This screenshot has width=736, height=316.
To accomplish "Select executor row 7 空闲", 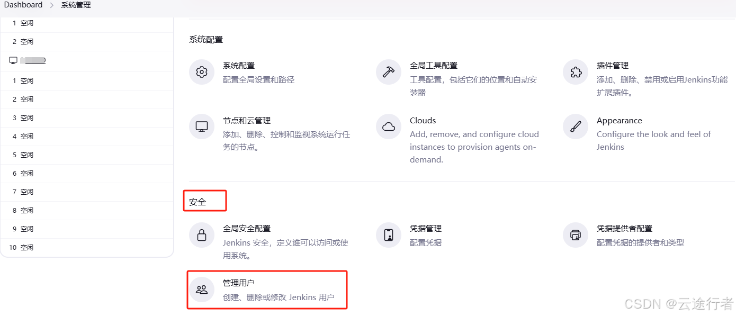I will click(87, 192).
